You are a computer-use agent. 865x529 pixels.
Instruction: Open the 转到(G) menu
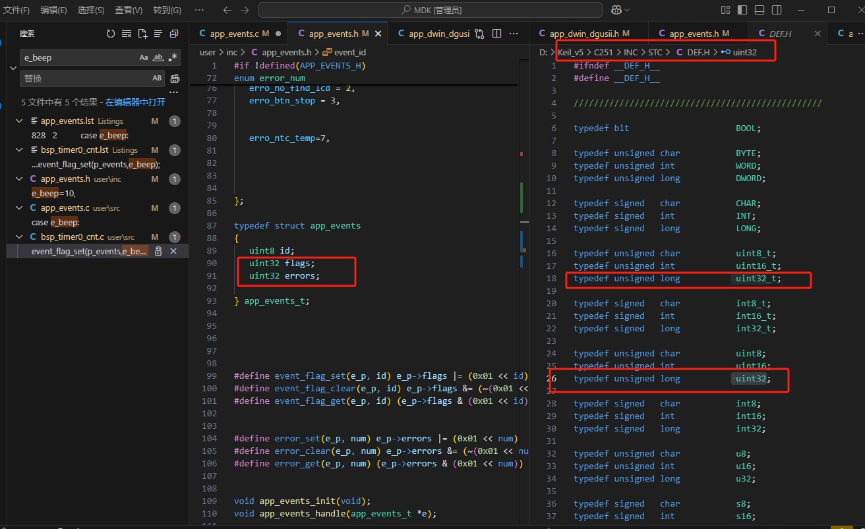click(167, 10)
